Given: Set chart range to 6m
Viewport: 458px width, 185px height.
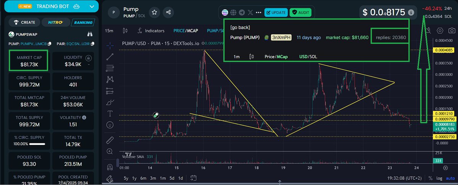Looking at the screenshot, I should (x=143, y=178).
